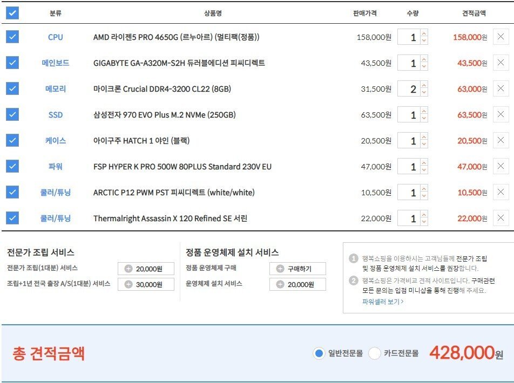This screenshot has width=514, height=383.
Task: Click product name Thermalright Assassin X 120
Action: 170,218
